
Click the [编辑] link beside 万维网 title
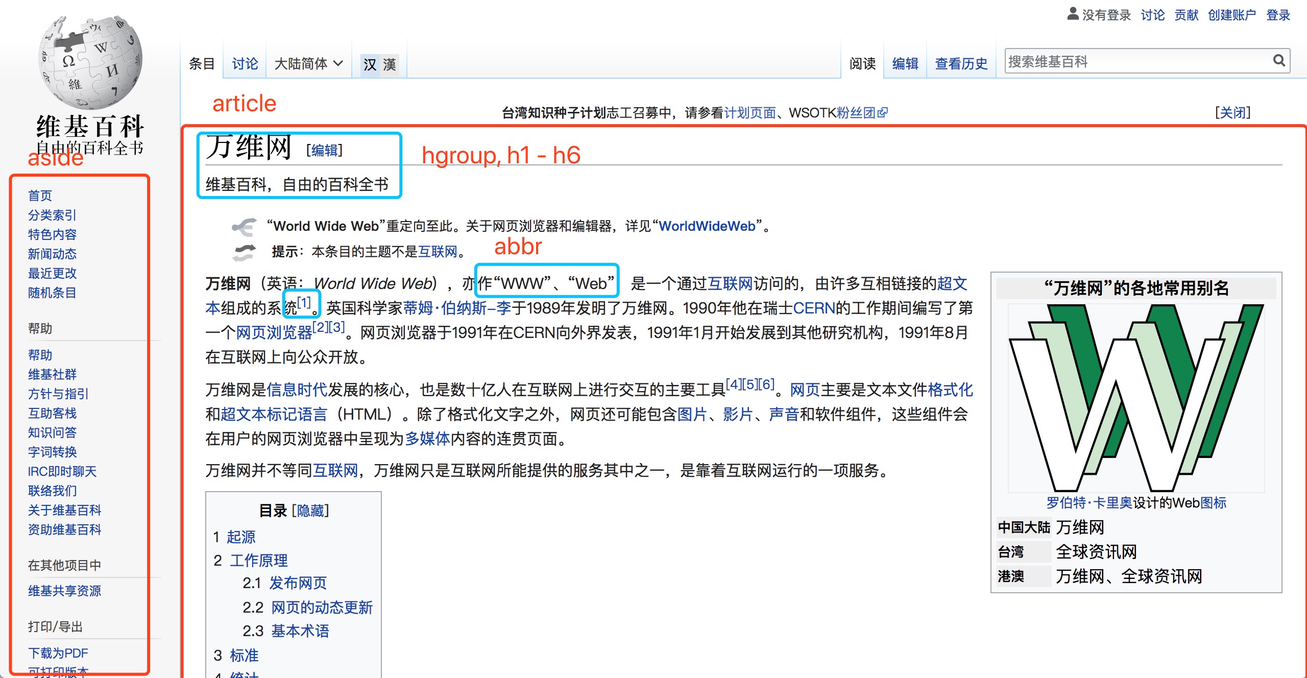pyautogui.click(x=324, y=150)
